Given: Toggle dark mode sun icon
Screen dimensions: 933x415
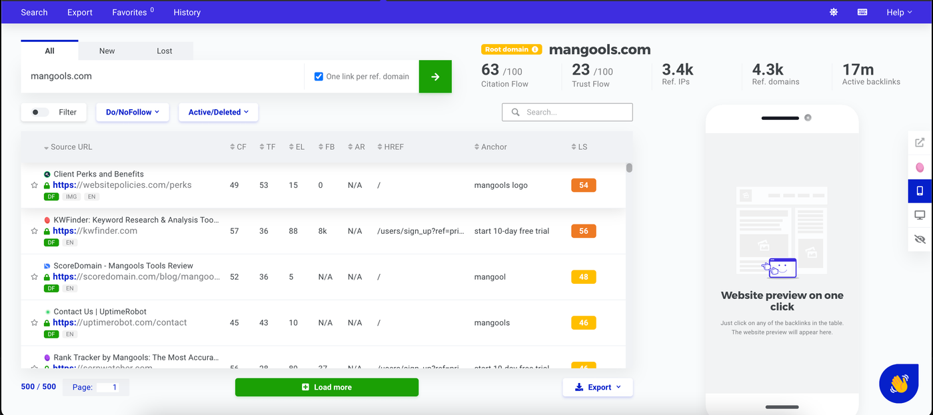Looking at the screenshot, I should 834,12.
